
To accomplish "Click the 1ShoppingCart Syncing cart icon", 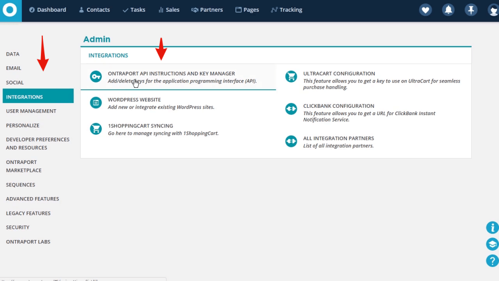I will [x=96, y=129].
